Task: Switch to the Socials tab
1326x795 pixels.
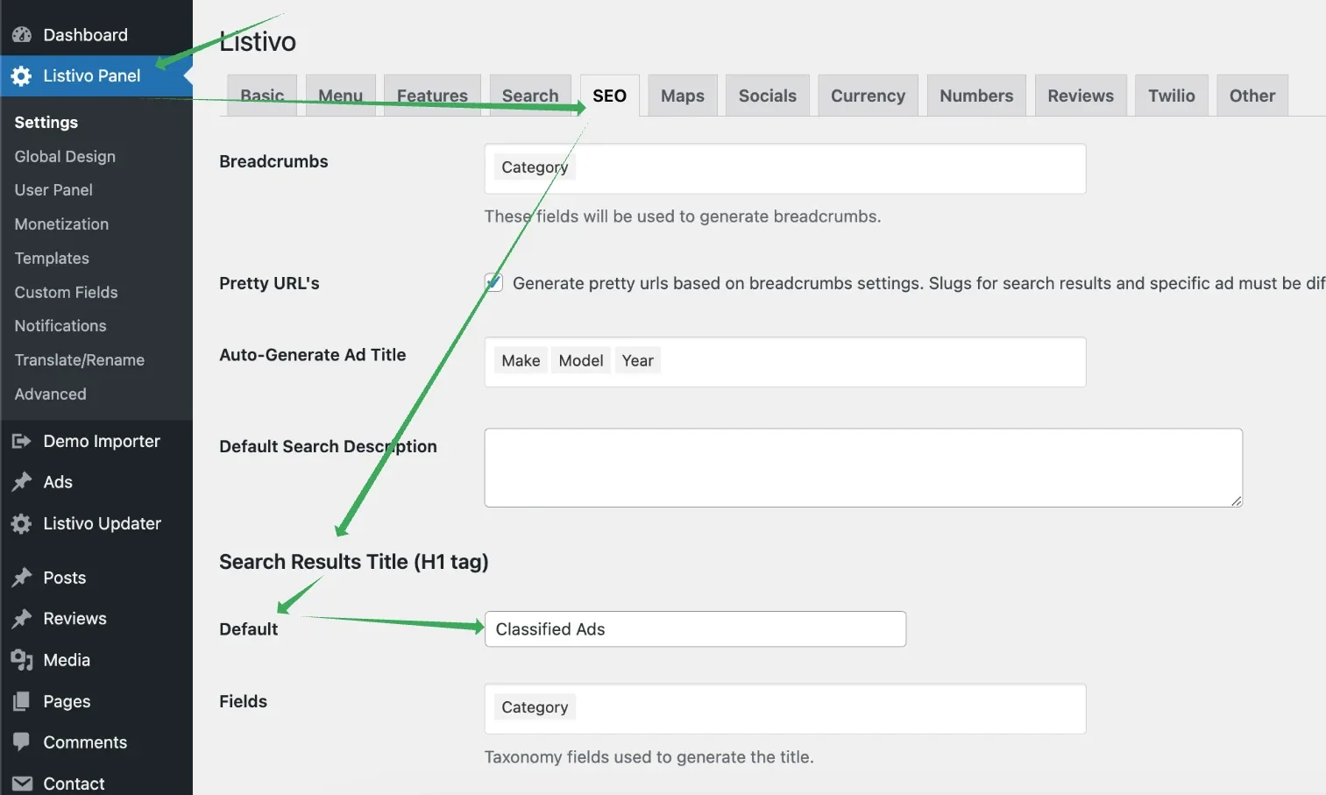Action: (x=768, y=96)
